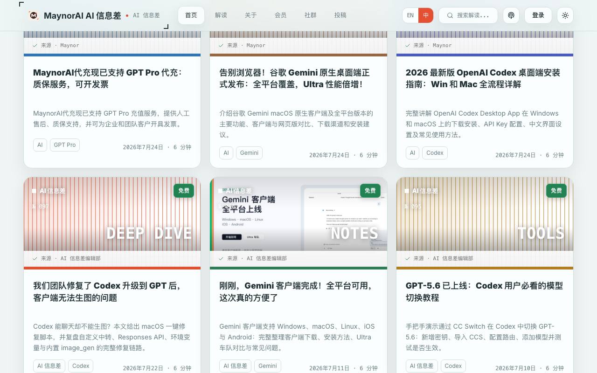597x373 pixels.
Task: Click the Codex tag on the 无法生图 card
Action: (81, 366)
